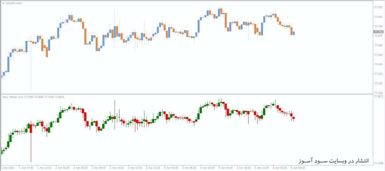This screenshot has width=385, height=171.
Task: Click the 77.250 price scale label
Action: tap(378, 83)
